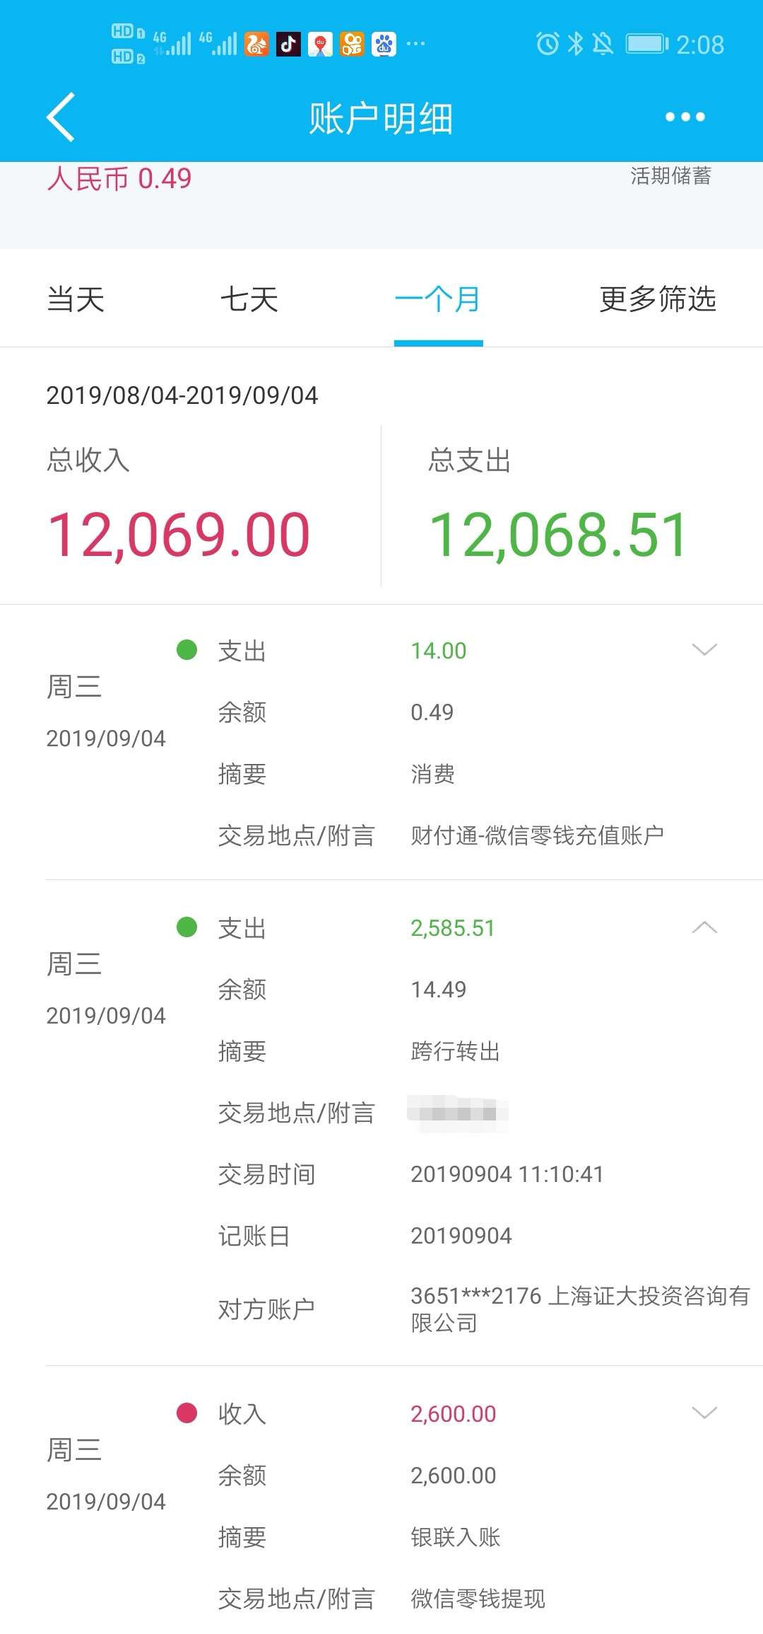The image size is (763, 1634).
Task: Tap the alarm clock status icon
Action: (x=548, y=44)
